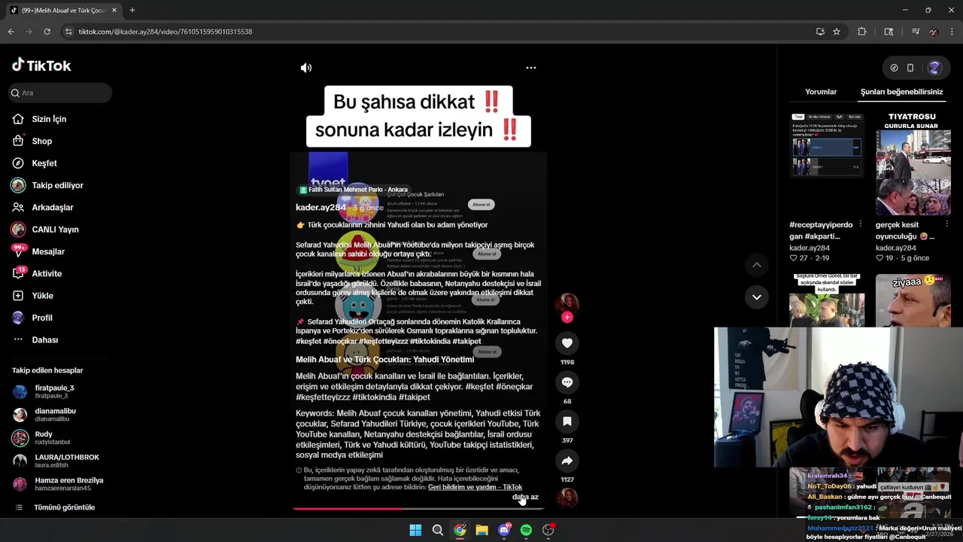Expand Tümünü görüntüle accounts list
The image size is (963, 542).
pos(64,507)
